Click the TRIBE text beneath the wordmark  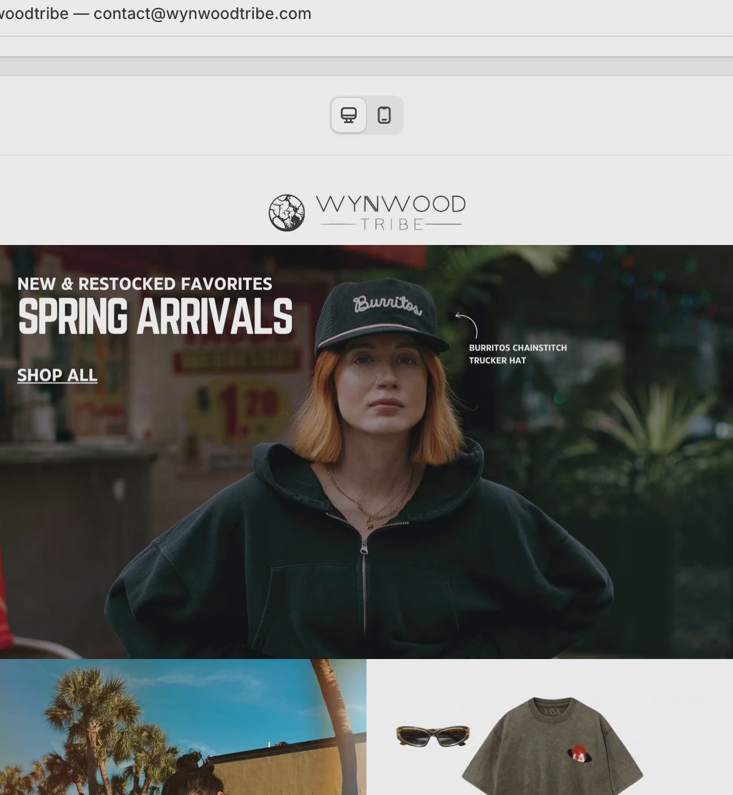click(392, 225)
